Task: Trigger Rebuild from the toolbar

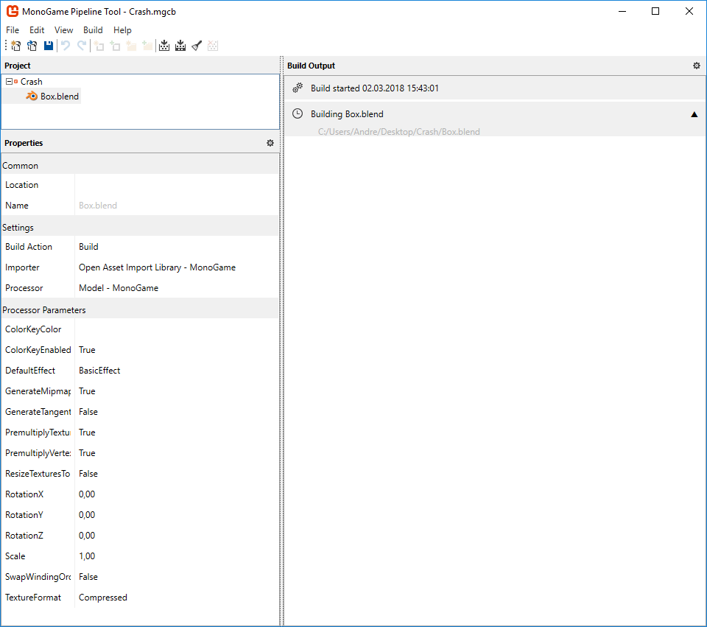Action: (x=180, y=46)
